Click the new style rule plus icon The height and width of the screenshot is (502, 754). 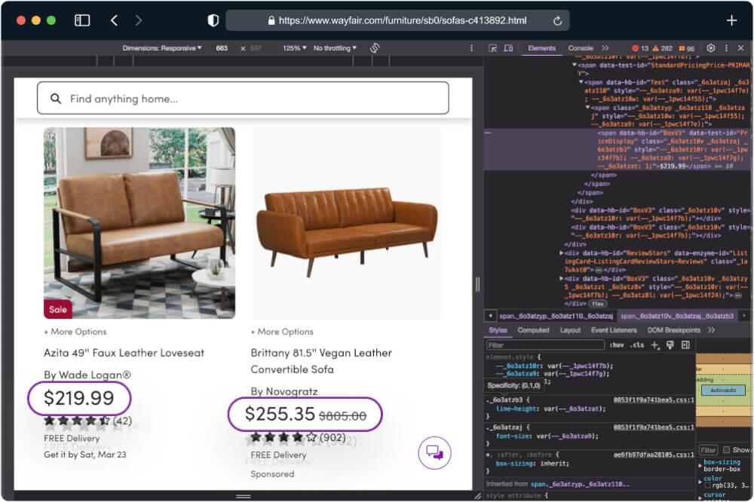(x=654, y=344)
